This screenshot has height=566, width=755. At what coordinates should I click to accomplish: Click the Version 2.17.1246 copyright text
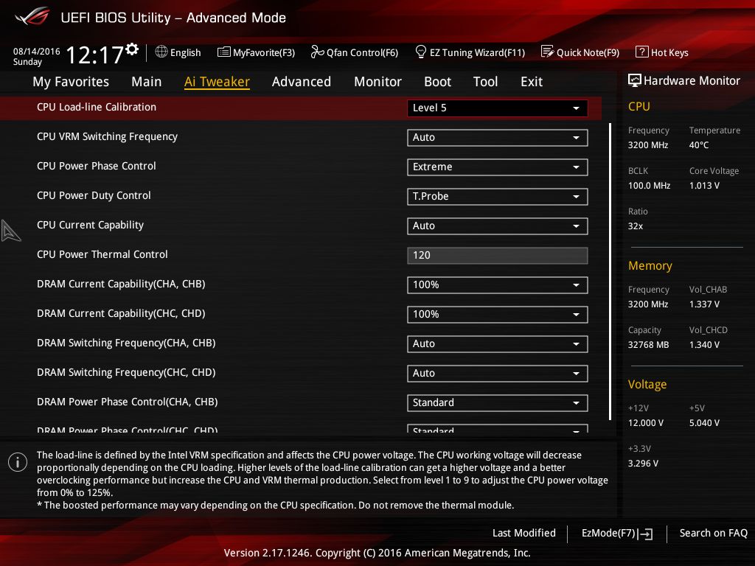tap(377, 553)
